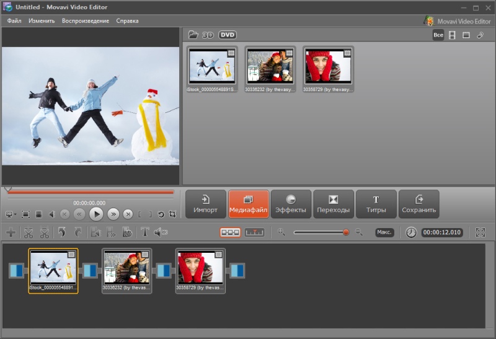Show only audio files filter
The width and height of the screenshot is (496, 339).
480,35
